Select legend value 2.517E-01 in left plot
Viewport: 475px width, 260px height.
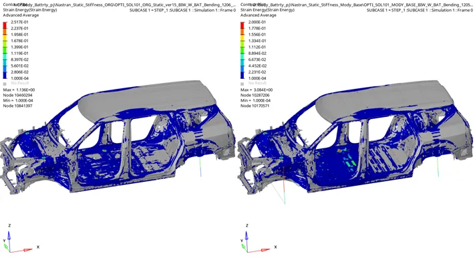click(x=19, y=22)
